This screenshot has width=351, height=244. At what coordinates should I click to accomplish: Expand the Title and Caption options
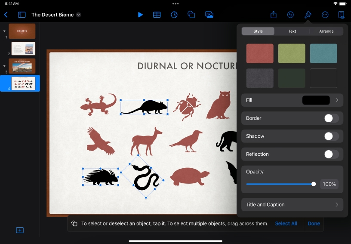pyautogui.click(x=292, y=205)
